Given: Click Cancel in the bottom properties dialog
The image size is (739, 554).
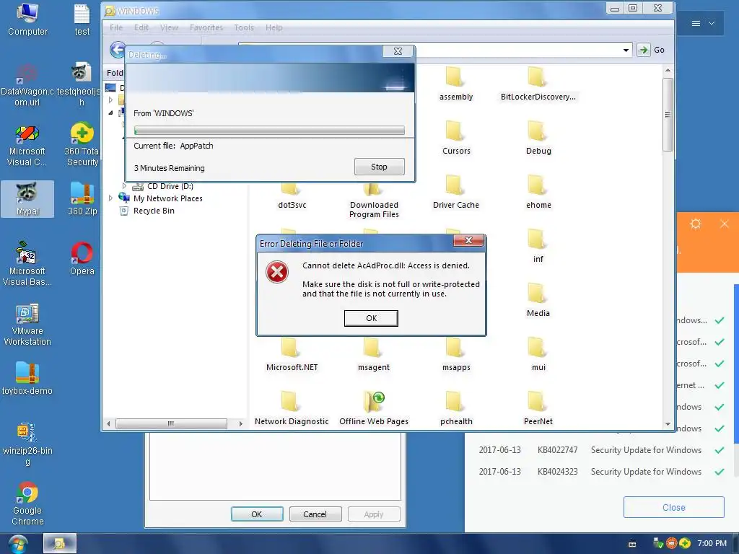Looking at the screenshot, I should tap(315, 514).
